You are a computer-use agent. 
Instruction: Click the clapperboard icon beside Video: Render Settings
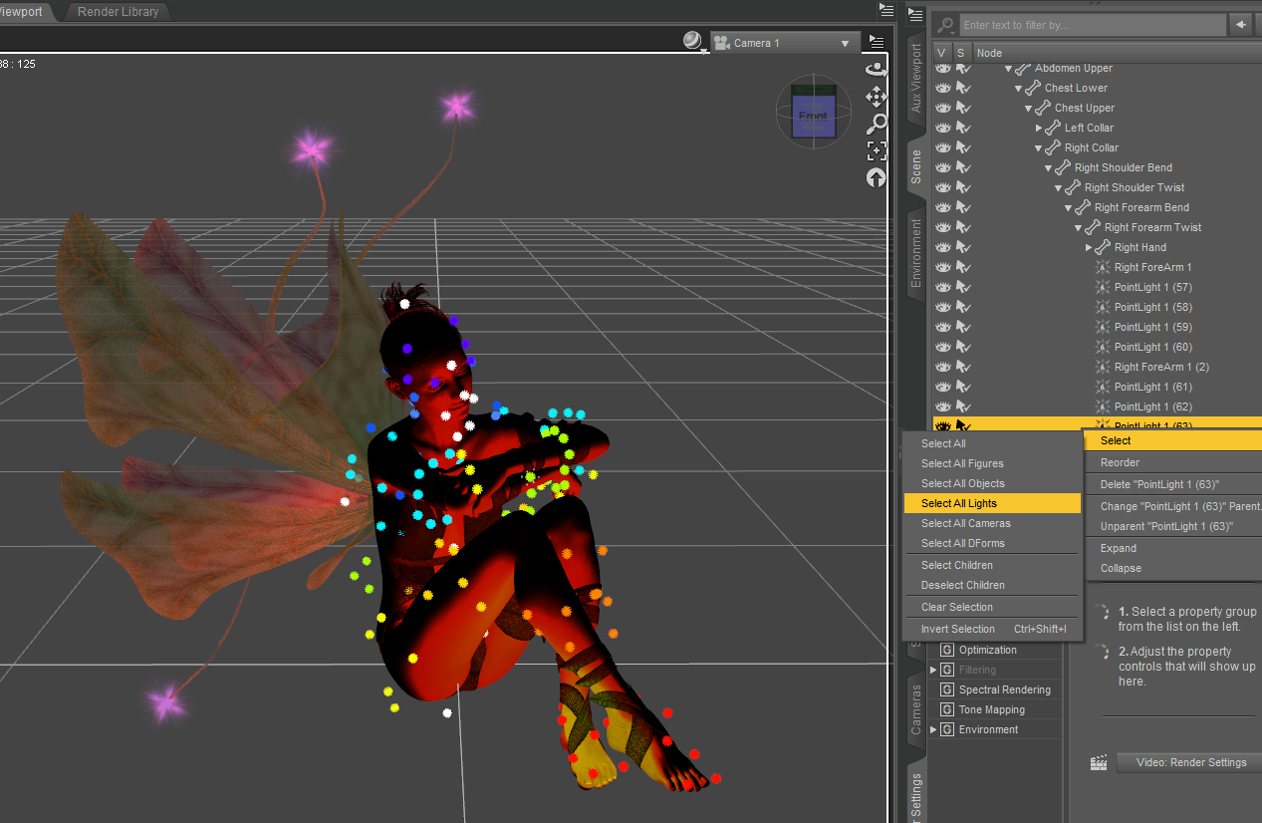[1099, 763]
